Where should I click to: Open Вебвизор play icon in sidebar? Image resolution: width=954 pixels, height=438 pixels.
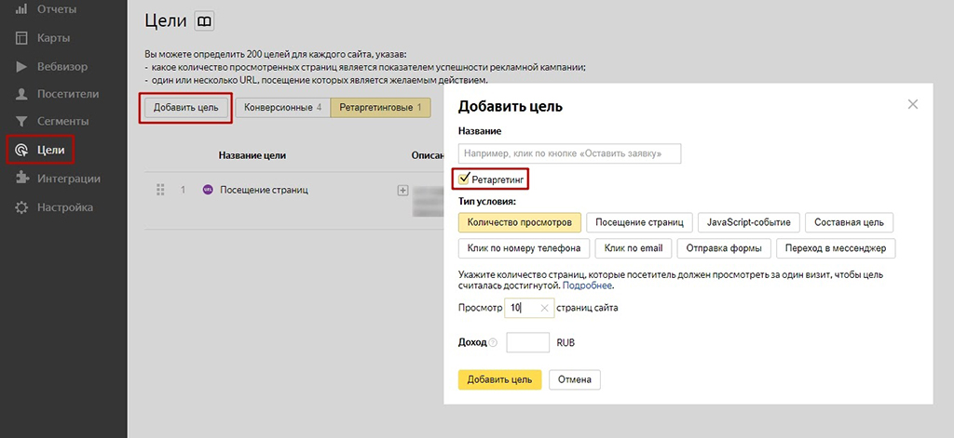tap(21, 66)
